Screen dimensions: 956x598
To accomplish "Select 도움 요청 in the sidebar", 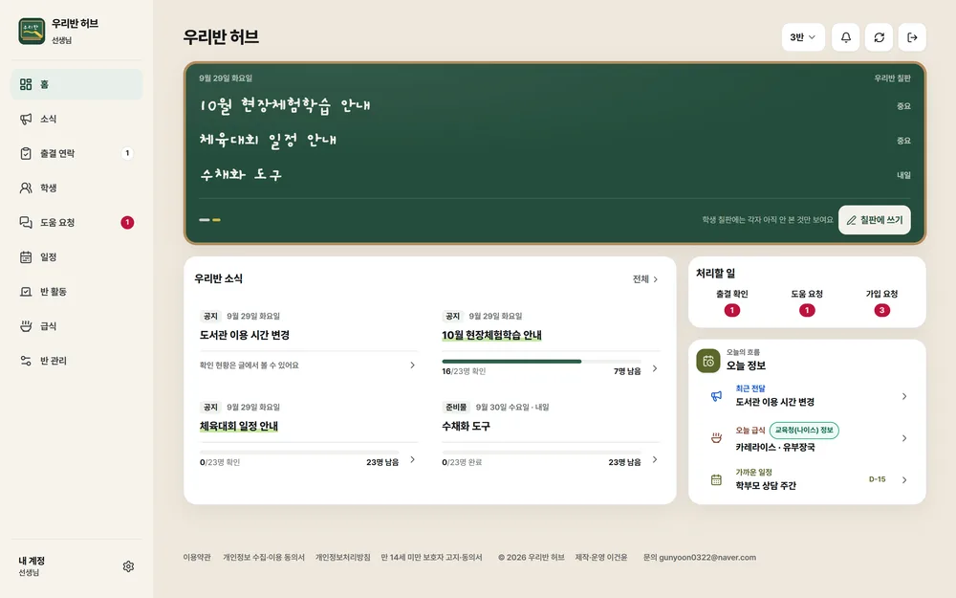I will click(76, 222).
